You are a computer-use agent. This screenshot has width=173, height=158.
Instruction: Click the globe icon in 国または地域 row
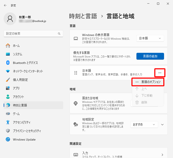[x=76, y=103]
